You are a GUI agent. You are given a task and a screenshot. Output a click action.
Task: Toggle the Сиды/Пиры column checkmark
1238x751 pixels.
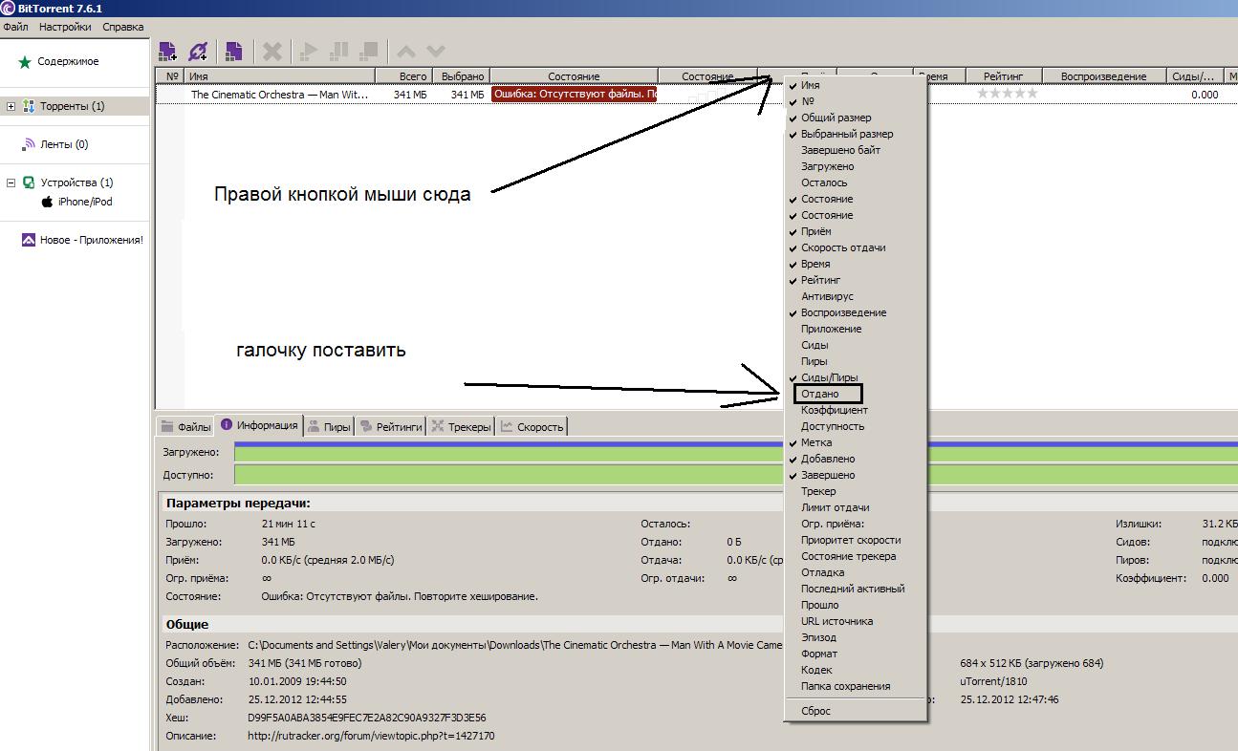click(x=829, y=377)
